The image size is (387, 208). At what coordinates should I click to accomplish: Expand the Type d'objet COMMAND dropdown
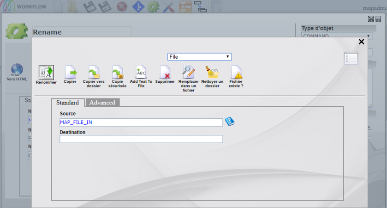pyautogui.click(x=336, y=36)
